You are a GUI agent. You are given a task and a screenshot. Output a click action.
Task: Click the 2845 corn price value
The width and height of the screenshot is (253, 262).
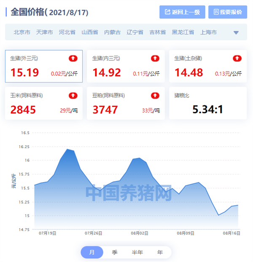23,110
